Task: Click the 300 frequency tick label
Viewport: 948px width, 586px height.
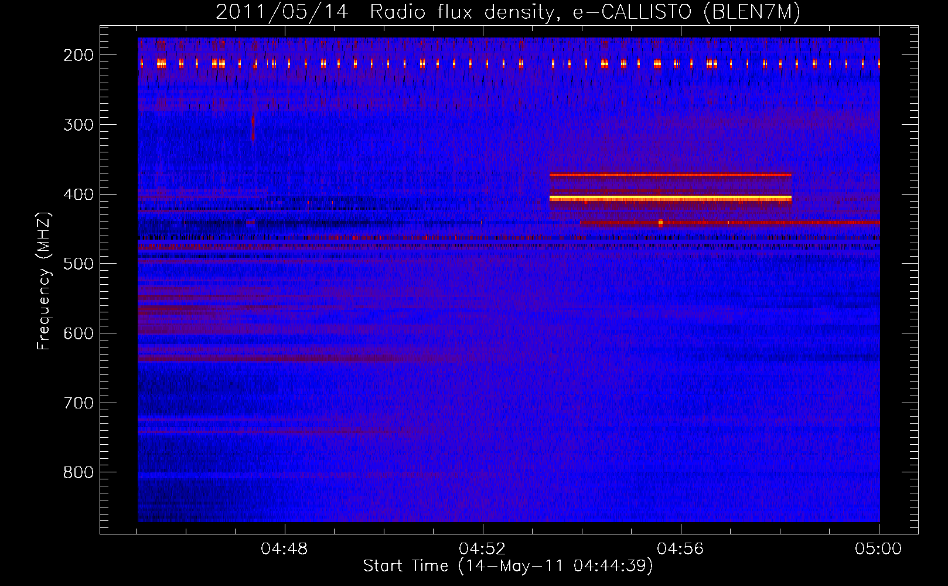Action: 78,124
